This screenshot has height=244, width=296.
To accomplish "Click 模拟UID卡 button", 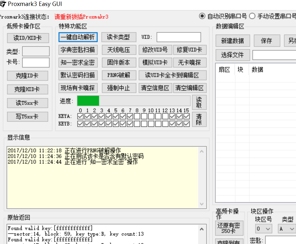I will click(155, 62).
